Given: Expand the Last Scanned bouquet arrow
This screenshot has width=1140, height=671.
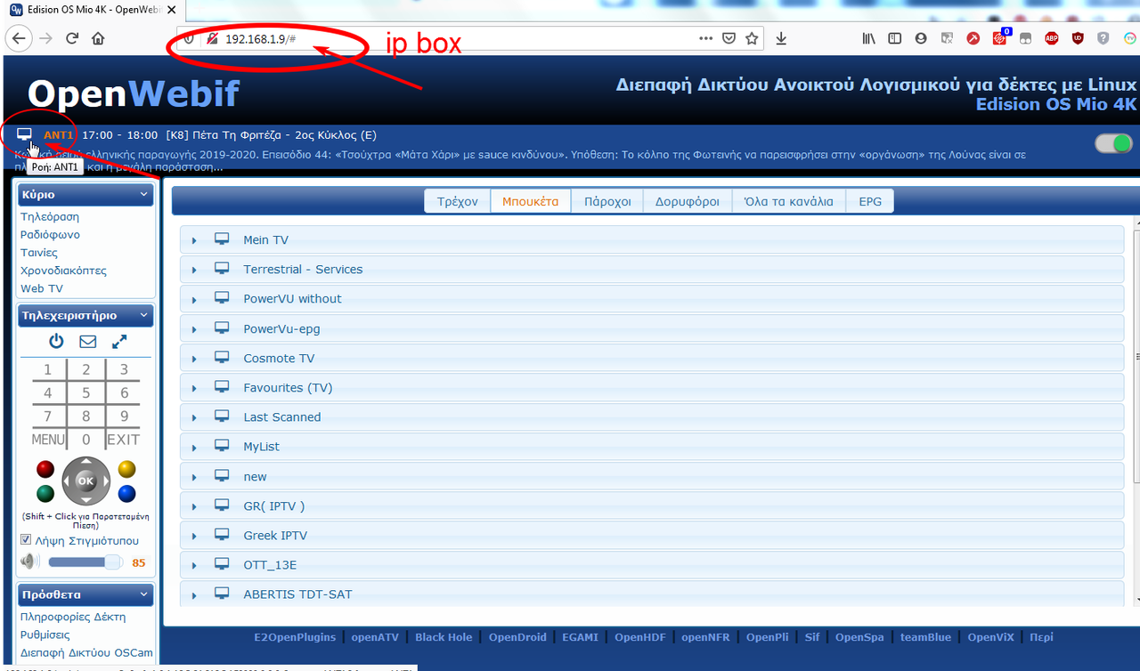Looking at the screenshot, I should point(194,417).
